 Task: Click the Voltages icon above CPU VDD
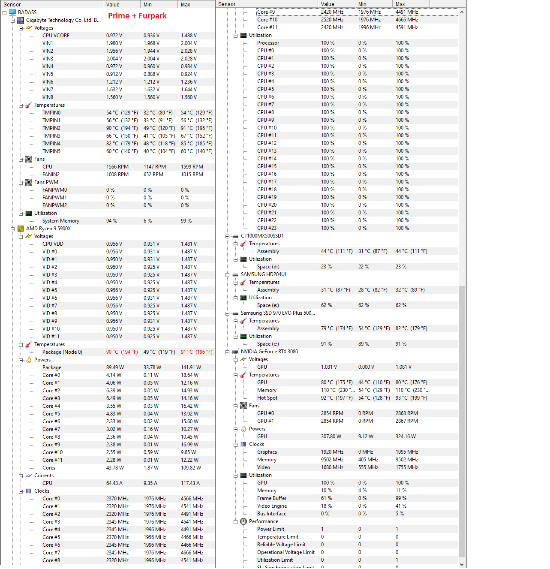tap(29, 236)
